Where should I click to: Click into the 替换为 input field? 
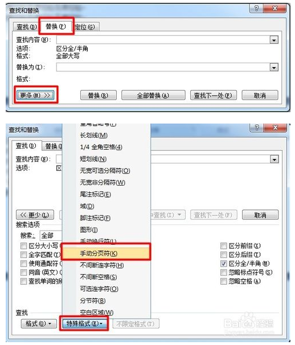pos(163,67)
